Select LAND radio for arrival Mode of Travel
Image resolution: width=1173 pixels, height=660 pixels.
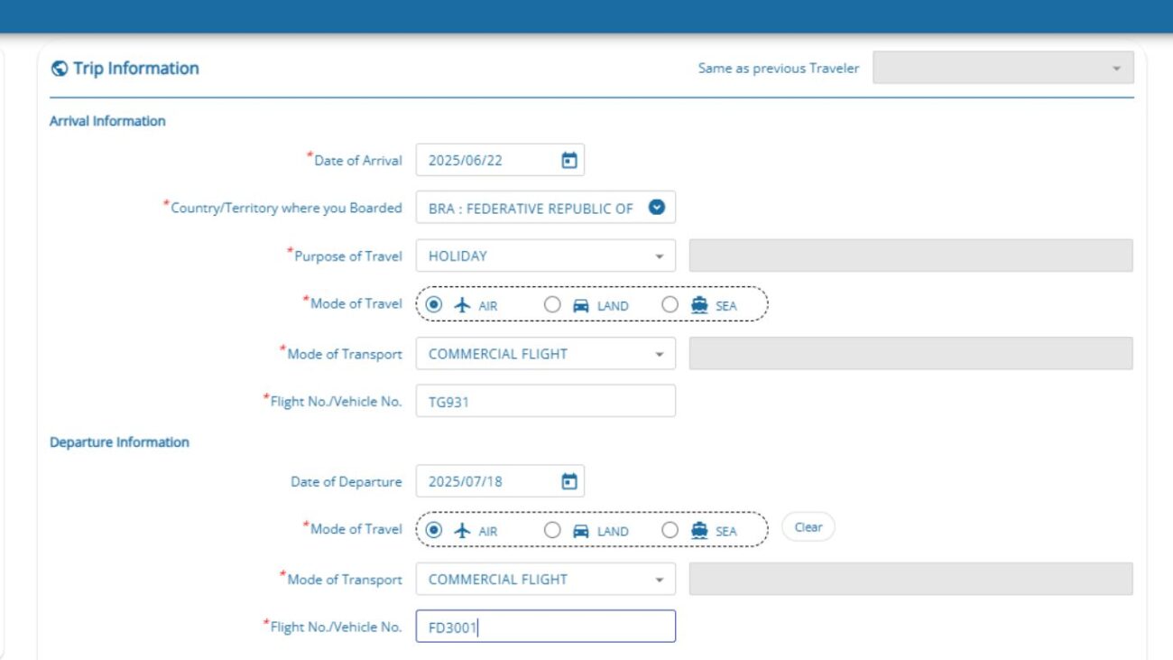click(552, 305)
